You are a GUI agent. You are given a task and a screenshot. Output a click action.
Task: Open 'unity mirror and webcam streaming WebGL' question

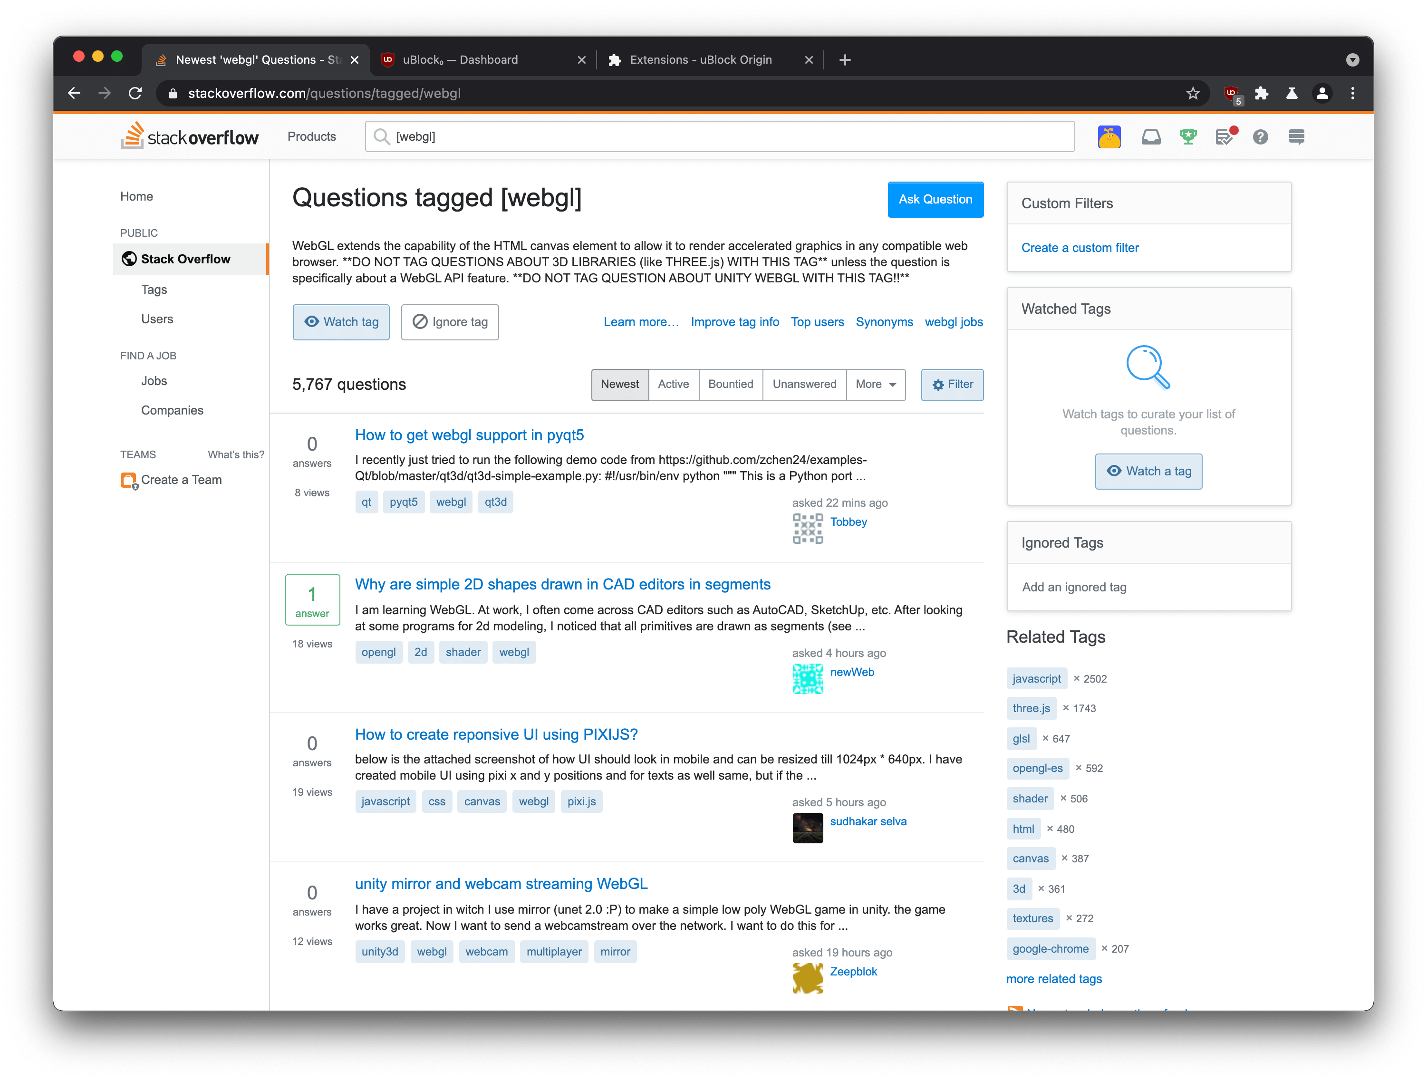pyautogui.click(x=501, y=884)
